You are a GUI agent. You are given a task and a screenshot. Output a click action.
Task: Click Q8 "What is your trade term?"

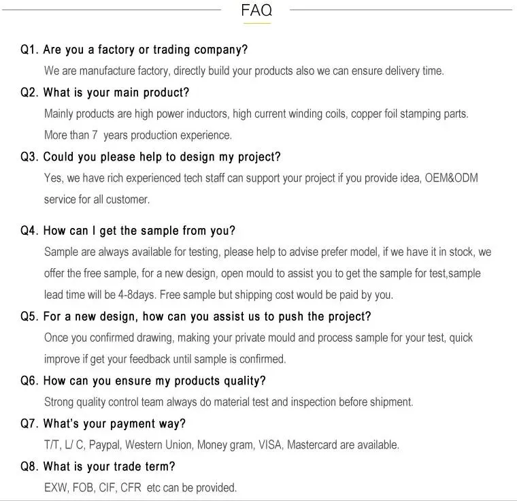click(x=98, y=466)
